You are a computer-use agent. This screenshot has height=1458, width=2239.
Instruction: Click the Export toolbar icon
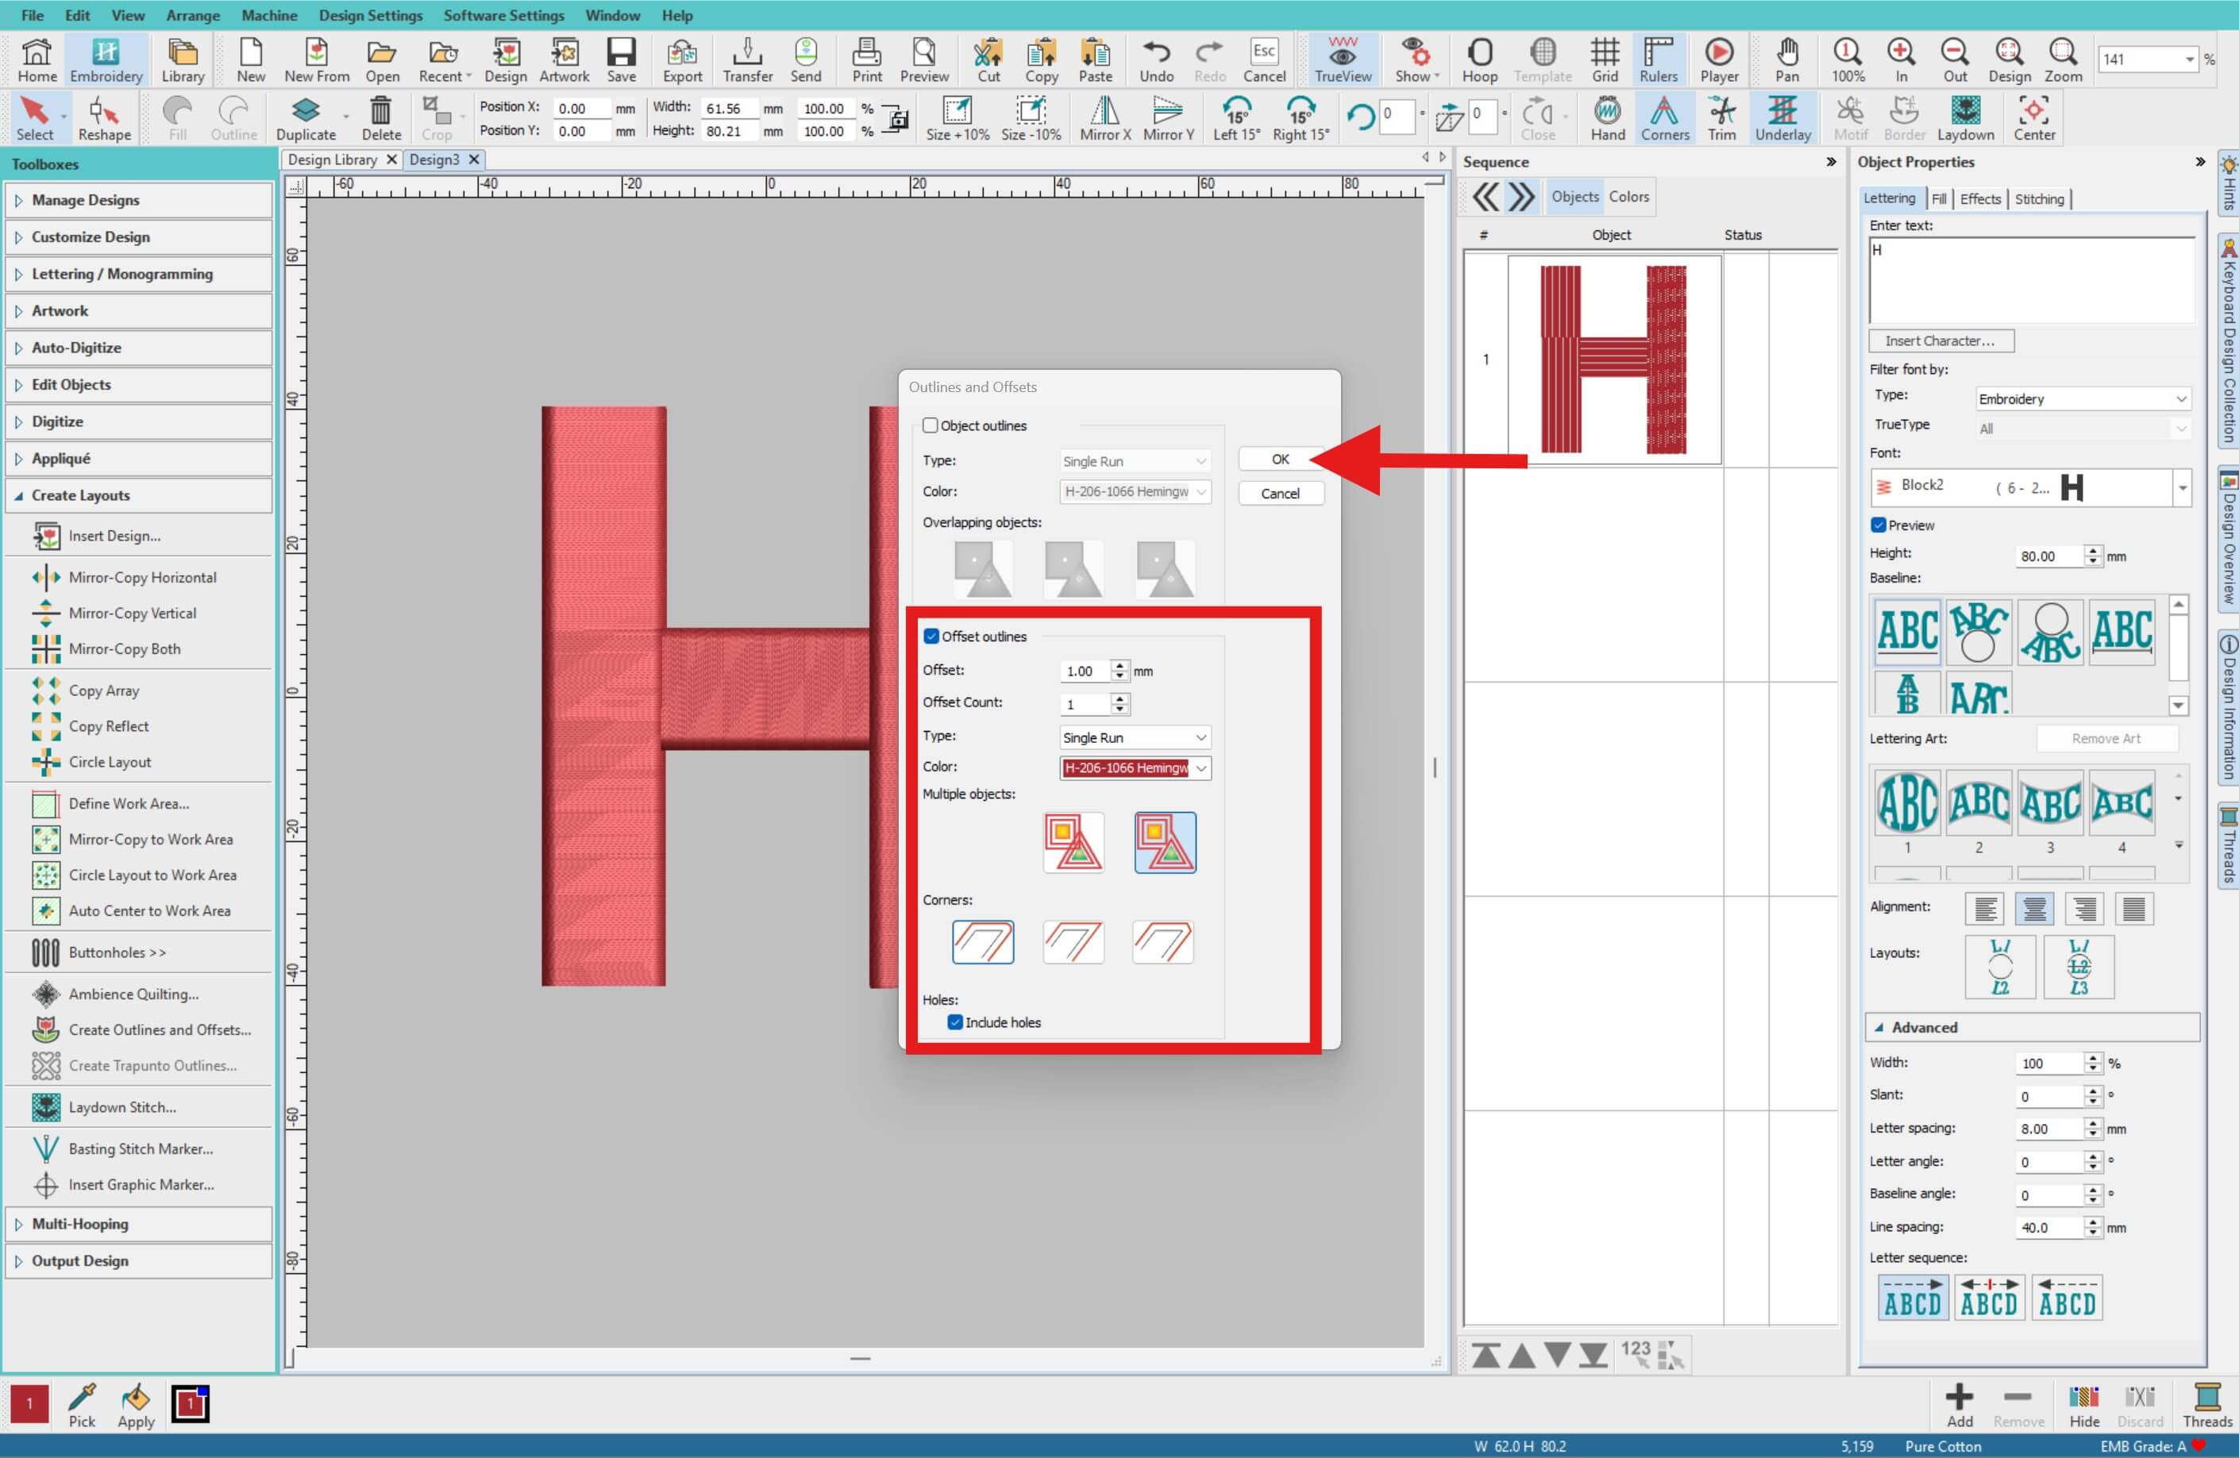coord(682,60)
